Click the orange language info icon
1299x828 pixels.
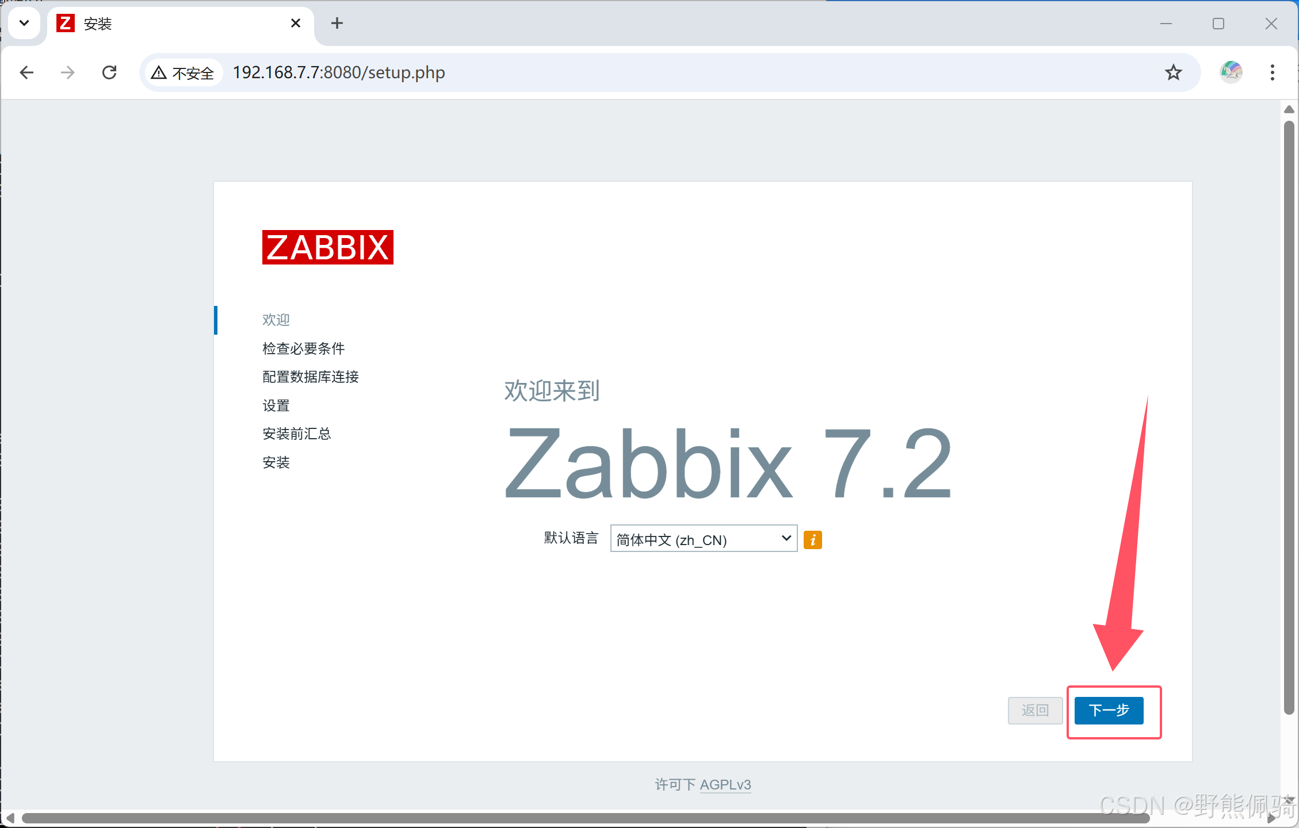tap(812, 539)
